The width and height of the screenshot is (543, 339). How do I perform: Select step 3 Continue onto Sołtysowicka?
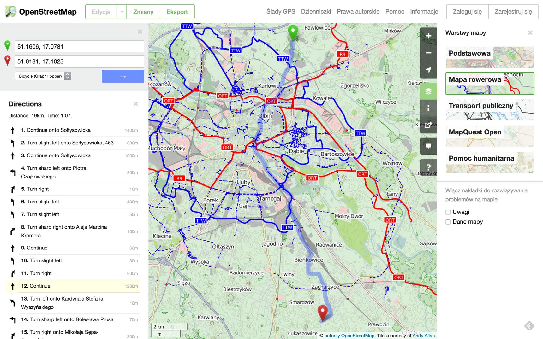(73, 155)
